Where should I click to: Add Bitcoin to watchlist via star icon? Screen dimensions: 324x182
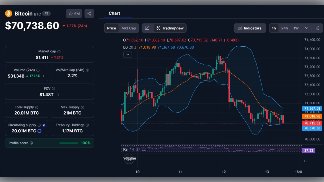click(x=71, y=13)
